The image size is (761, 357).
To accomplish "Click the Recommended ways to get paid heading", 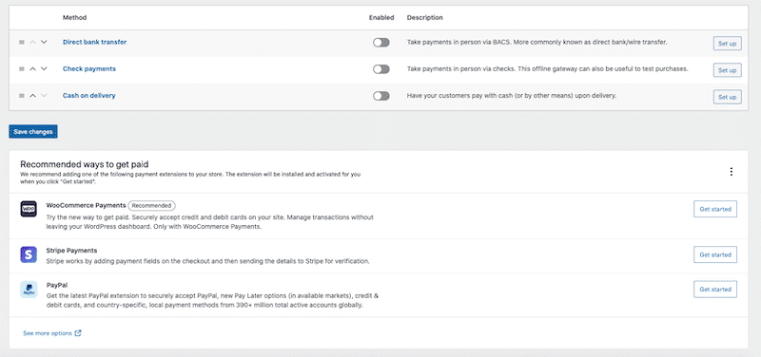I will coord(84,164).
